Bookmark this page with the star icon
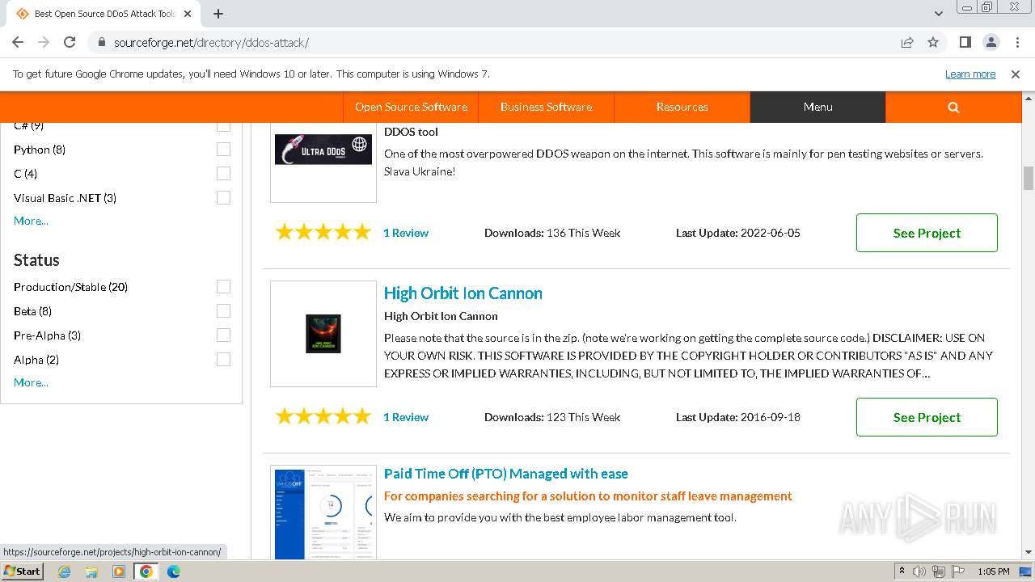 click(x=933, y=42)
